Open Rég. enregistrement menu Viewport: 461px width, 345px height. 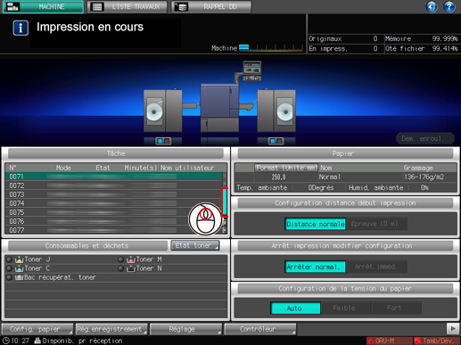pyautogui.click(x=111, y=329)
